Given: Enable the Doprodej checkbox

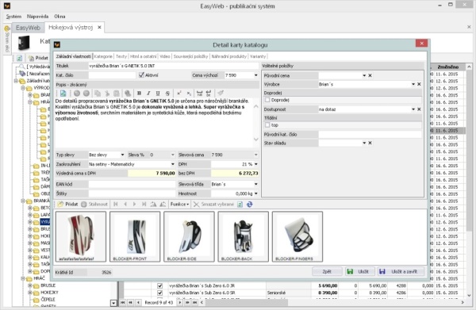Looking at the screenshot, I should 267,100.
